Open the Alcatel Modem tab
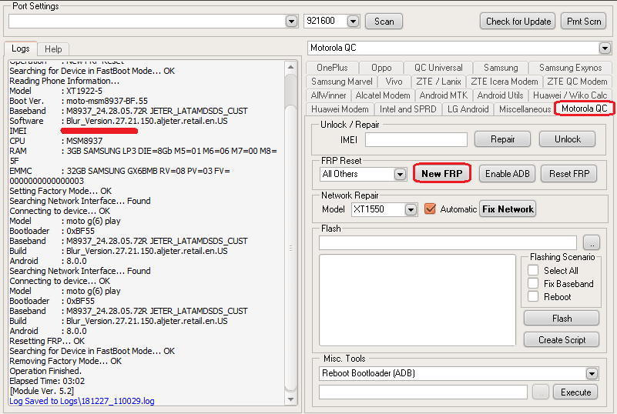The height and width of the screenshot is (414, 617). click(383, 95)
